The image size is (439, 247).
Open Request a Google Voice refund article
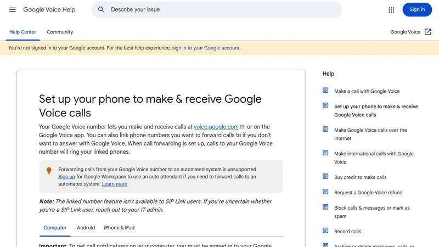coord(368,193)
